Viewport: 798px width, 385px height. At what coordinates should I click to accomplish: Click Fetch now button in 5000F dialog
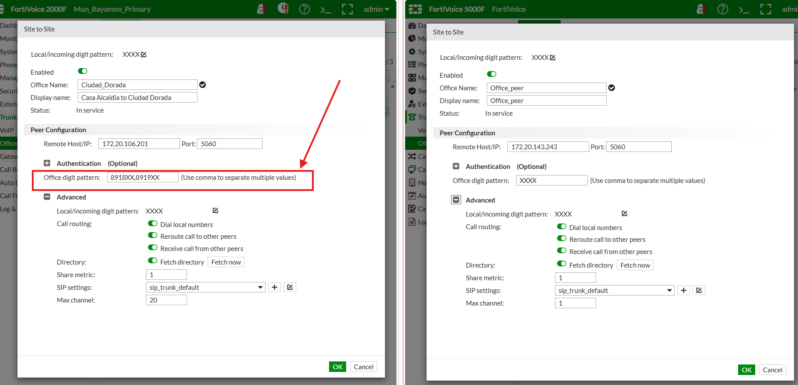point(635,265)
